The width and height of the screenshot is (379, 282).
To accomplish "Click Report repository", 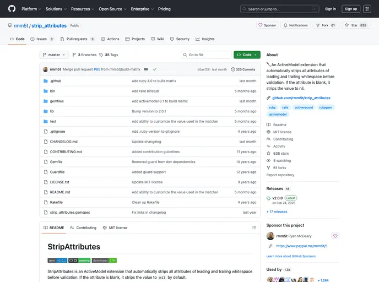I will click(280, 175).
